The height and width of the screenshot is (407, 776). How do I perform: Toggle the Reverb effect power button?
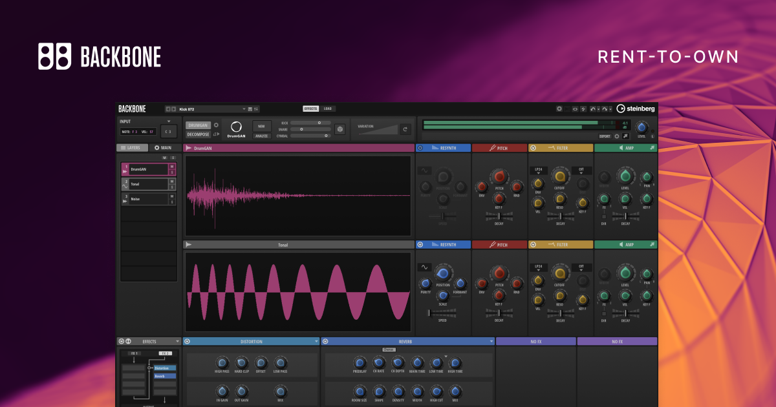tap(325, 341)
